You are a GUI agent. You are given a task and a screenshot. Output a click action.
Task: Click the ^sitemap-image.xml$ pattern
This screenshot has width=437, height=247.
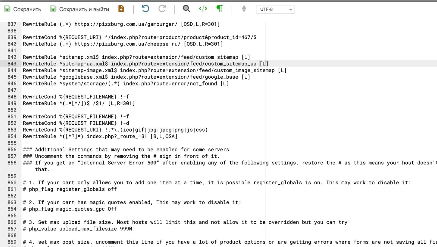coord(88,70)
